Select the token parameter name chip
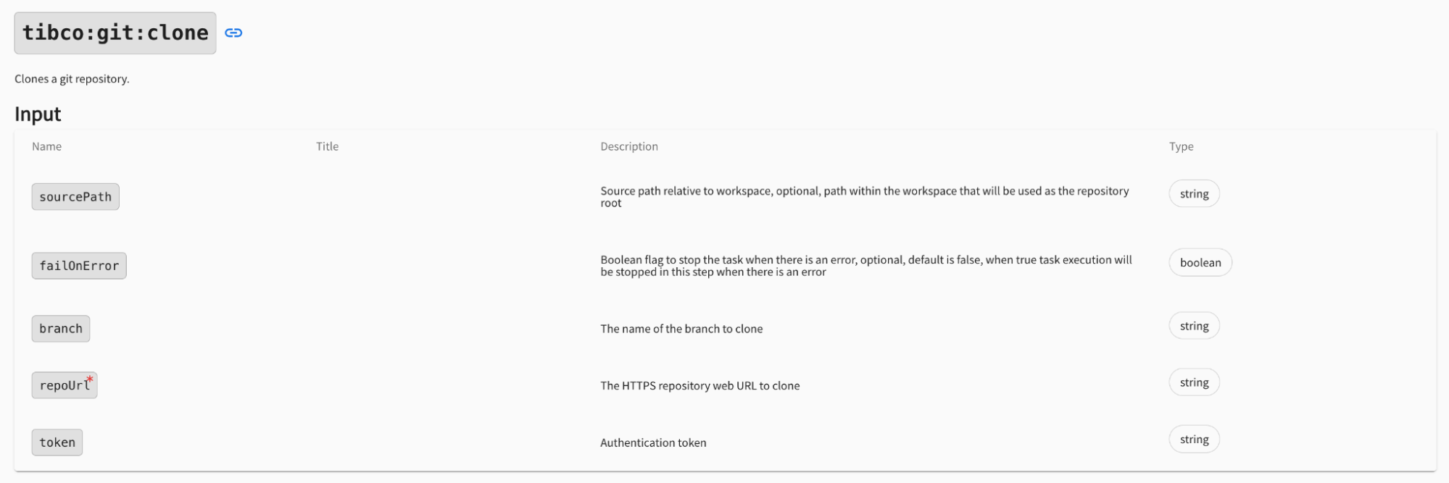The height and width of the screenshot is (483, 1449). point(57,442)
